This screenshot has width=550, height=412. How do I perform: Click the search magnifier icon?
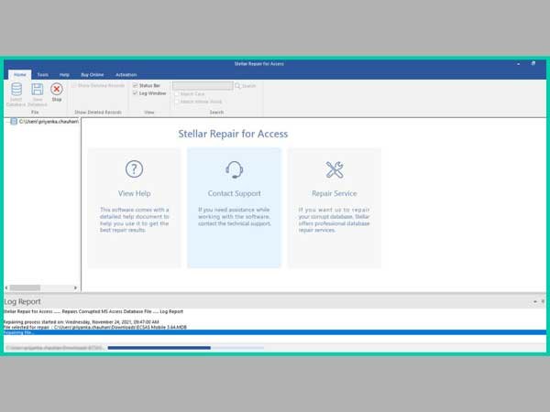237,86
